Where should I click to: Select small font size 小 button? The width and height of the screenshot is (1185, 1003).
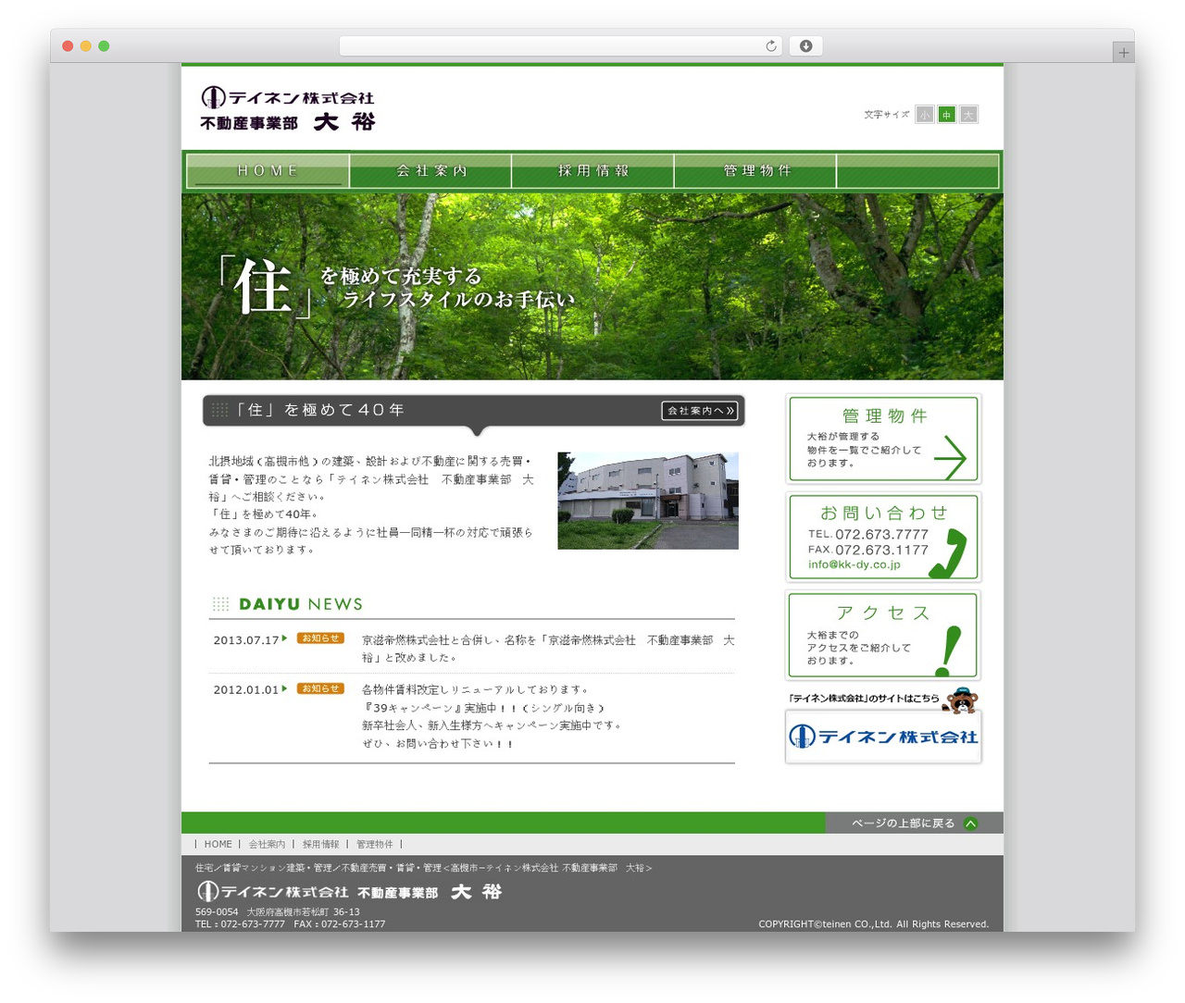tap(924, 115)
